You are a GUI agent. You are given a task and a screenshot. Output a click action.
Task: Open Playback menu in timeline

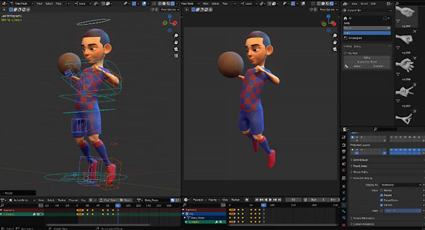[x=199, y=199]
